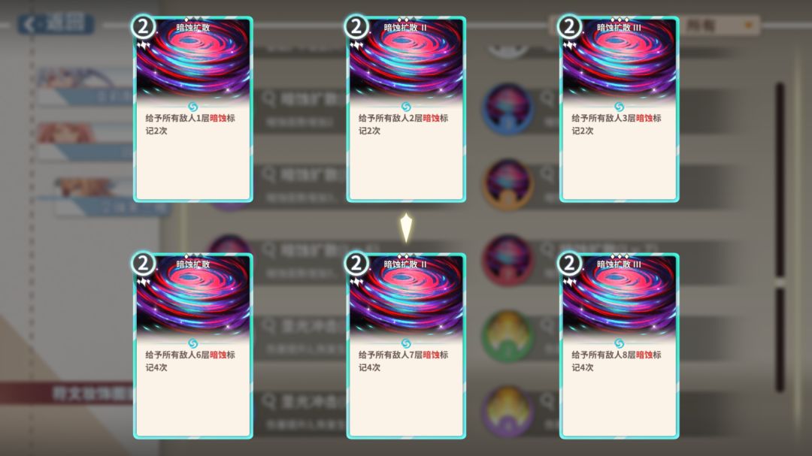The width and height of the screenshot is (812, 456).
Task: Select the top-right 暗蚀扩散 III card
Action: click(620, 109)
